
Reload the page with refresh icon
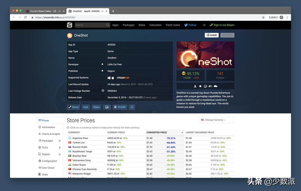coord(25,17)
